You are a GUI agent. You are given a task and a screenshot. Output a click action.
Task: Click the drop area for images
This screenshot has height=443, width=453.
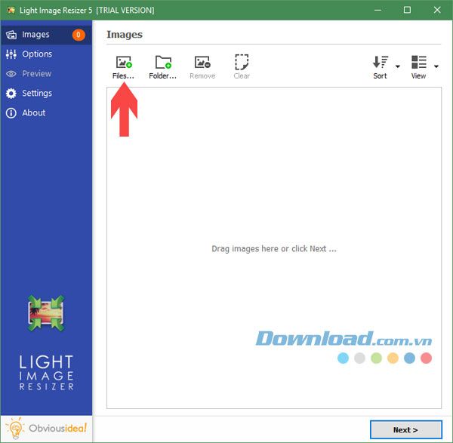[x=274, y=248]
